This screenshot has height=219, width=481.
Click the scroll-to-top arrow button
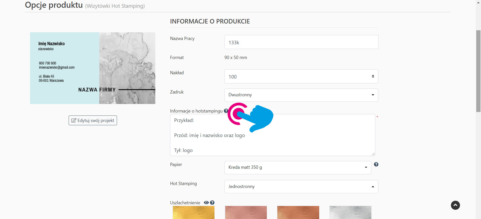coord(455,205)
